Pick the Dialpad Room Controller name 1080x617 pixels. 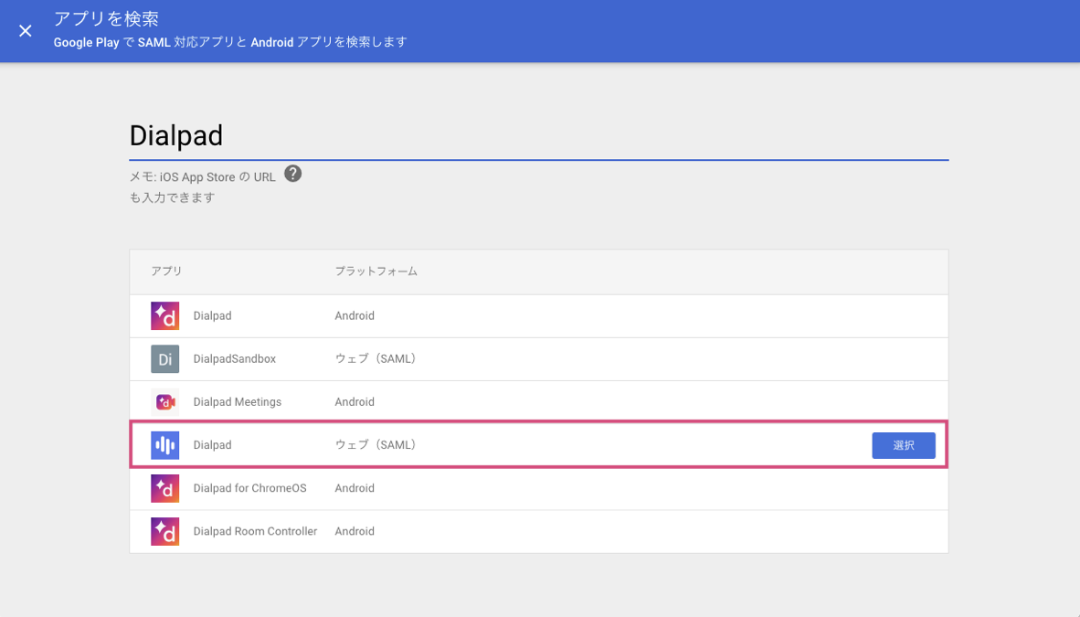255,531
